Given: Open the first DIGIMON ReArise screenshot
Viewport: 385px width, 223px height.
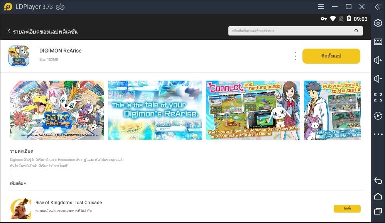Looking at the screenshot, I should (57, 110).
